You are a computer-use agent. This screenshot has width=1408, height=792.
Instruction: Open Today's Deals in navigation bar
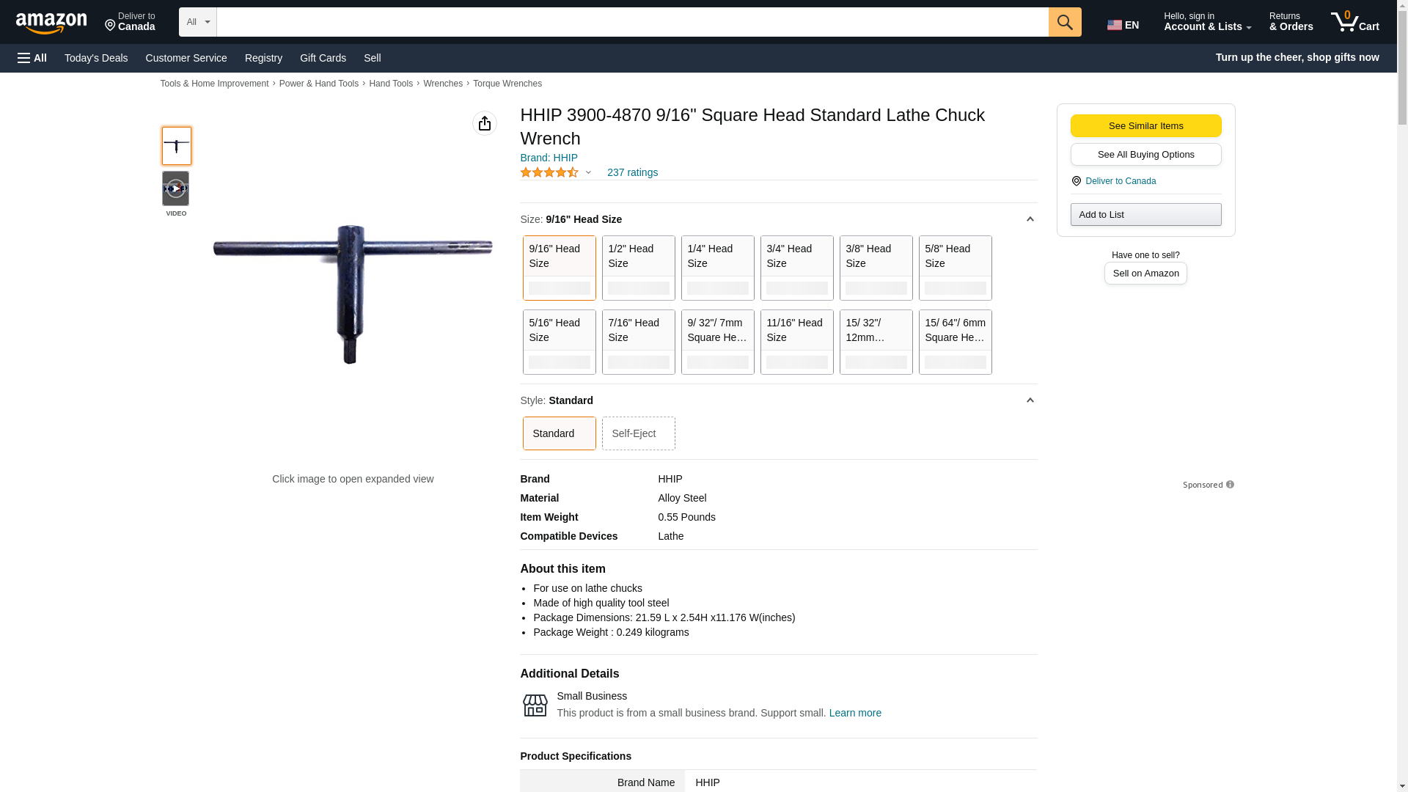click(x=96, y=58)
